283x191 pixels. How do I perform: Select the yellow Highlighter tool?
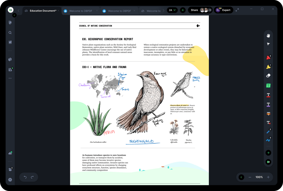pyautogui.click(x=268, y=67)
